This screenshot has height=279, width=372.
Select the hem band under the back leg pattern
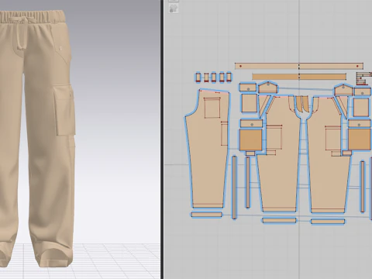[206, 215]
